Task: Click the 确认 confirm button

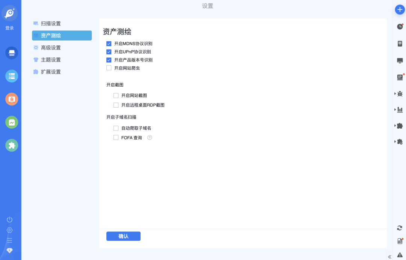Action: pyautogui.click(x=123, y=236)
